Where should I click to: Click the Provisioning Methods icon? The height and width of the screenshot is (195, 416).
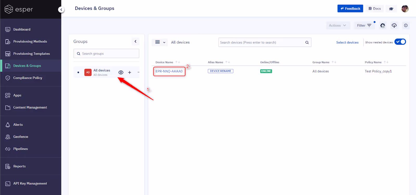point(8,42)
